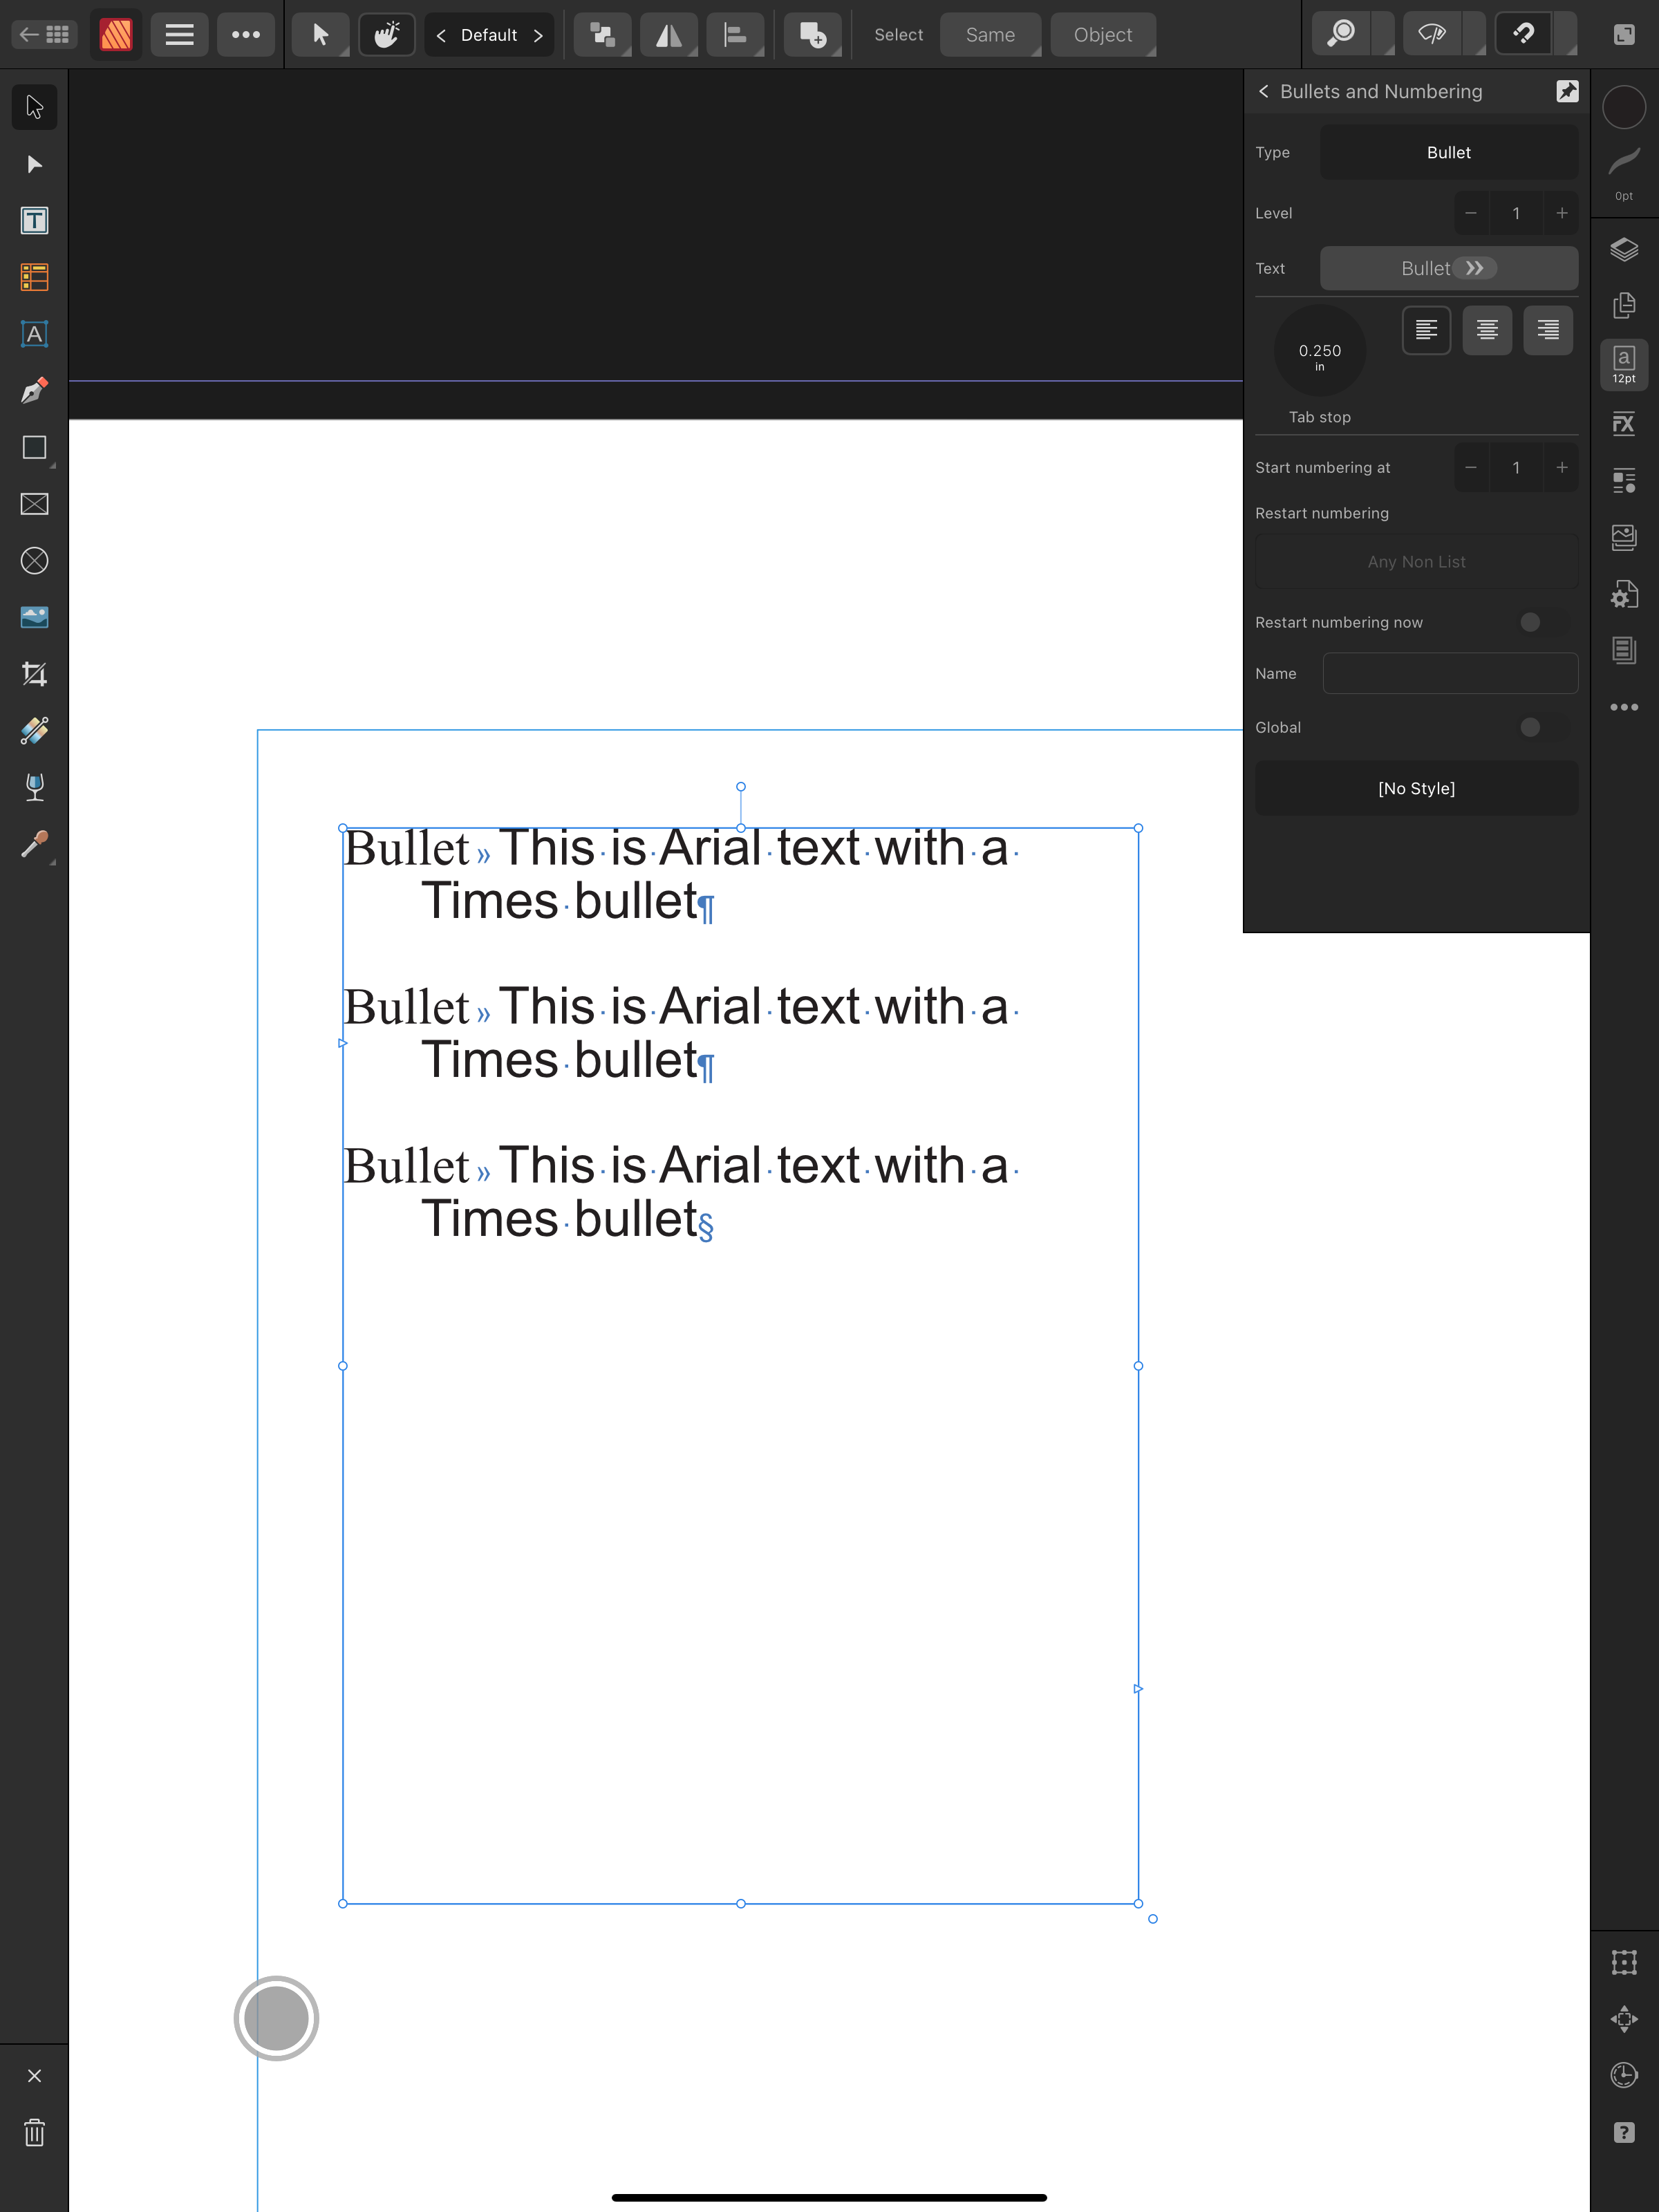Viewport: 1659px width, 2212px height.
Task: Decrease the list Level value
Action: click(x=1471, y=213)
